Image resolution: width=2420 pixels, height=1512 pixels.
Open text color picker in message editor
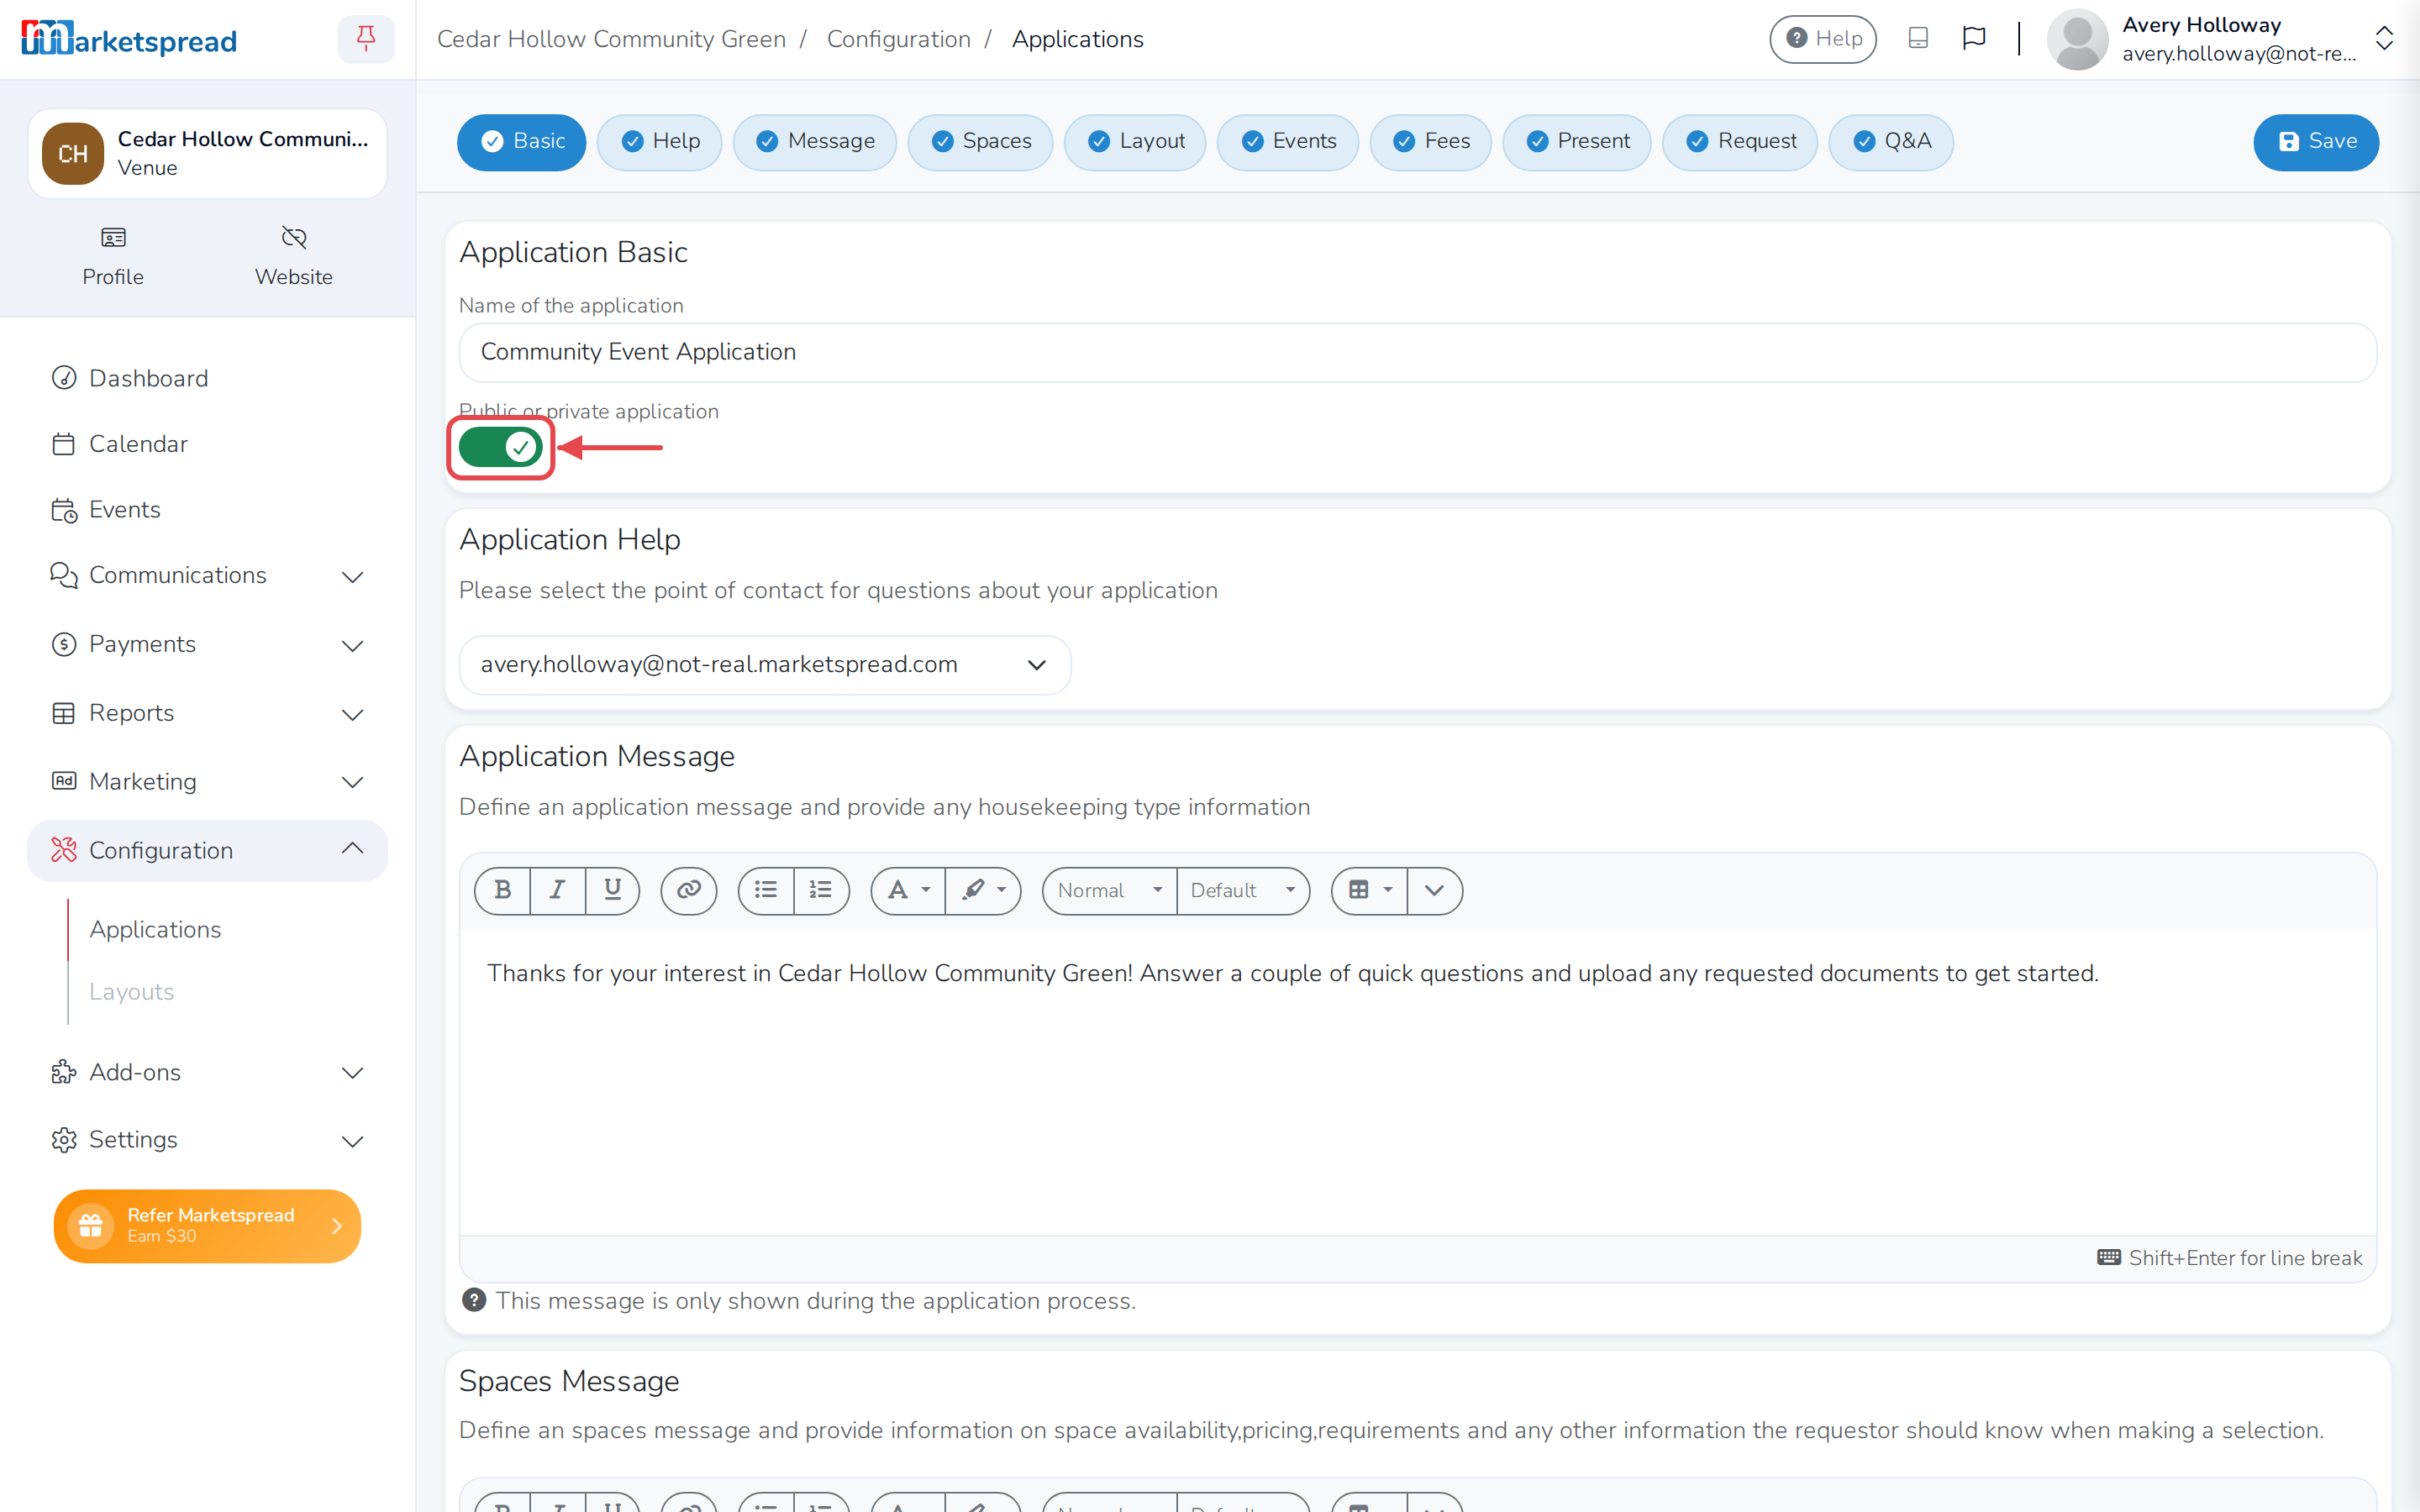[x=908, y=890]
